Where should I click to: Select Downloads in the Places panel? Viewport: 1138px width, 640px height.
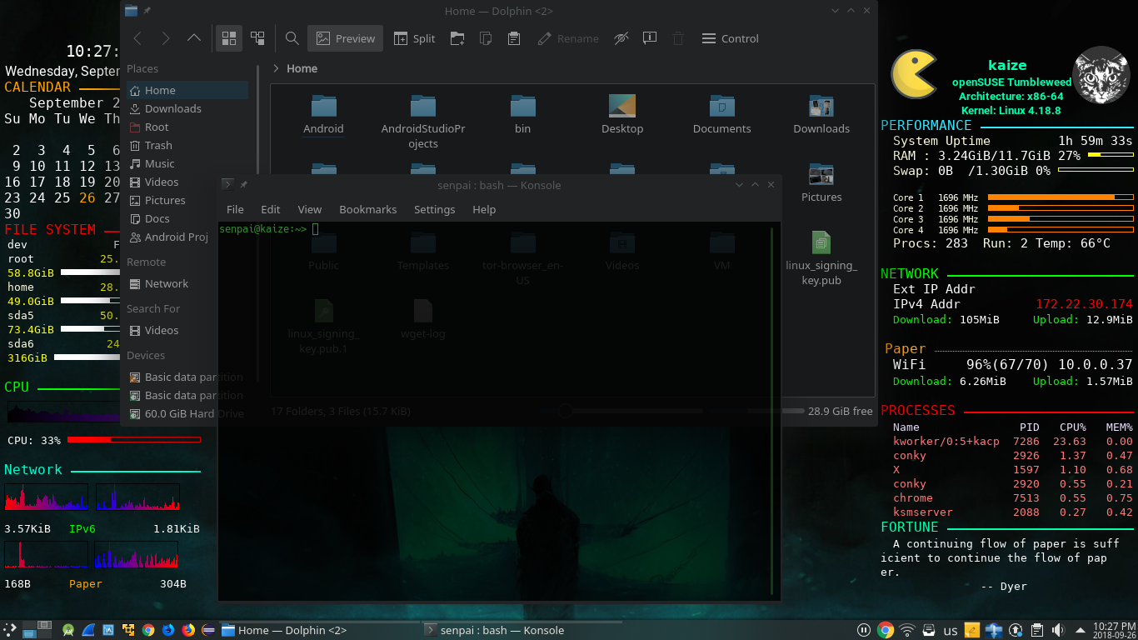(x=172, y=108)
